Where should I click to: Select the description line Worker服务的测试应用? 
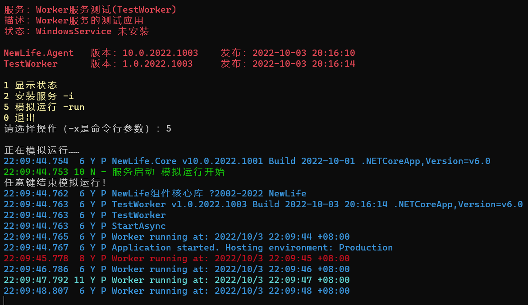point(74,21)
